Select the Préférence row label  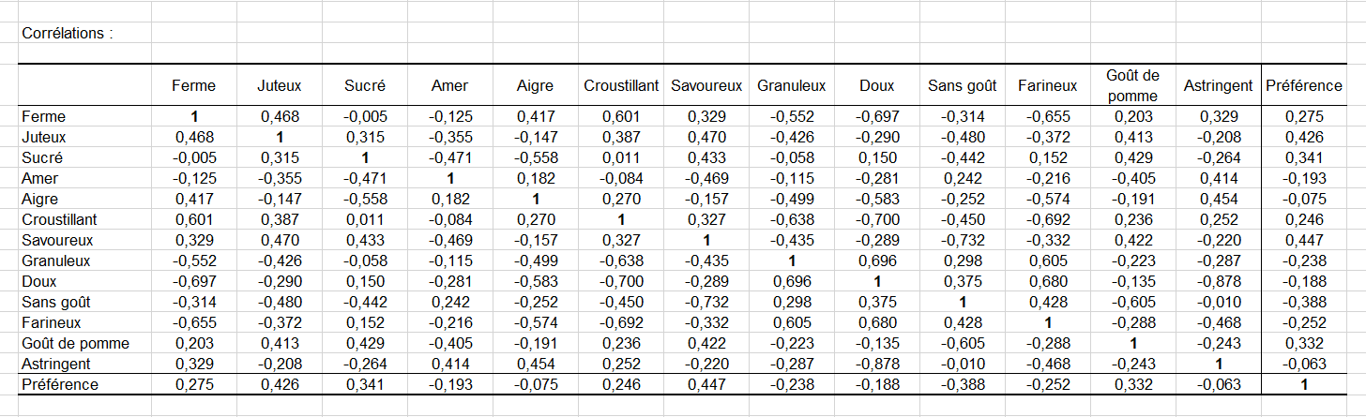point(59,384)
